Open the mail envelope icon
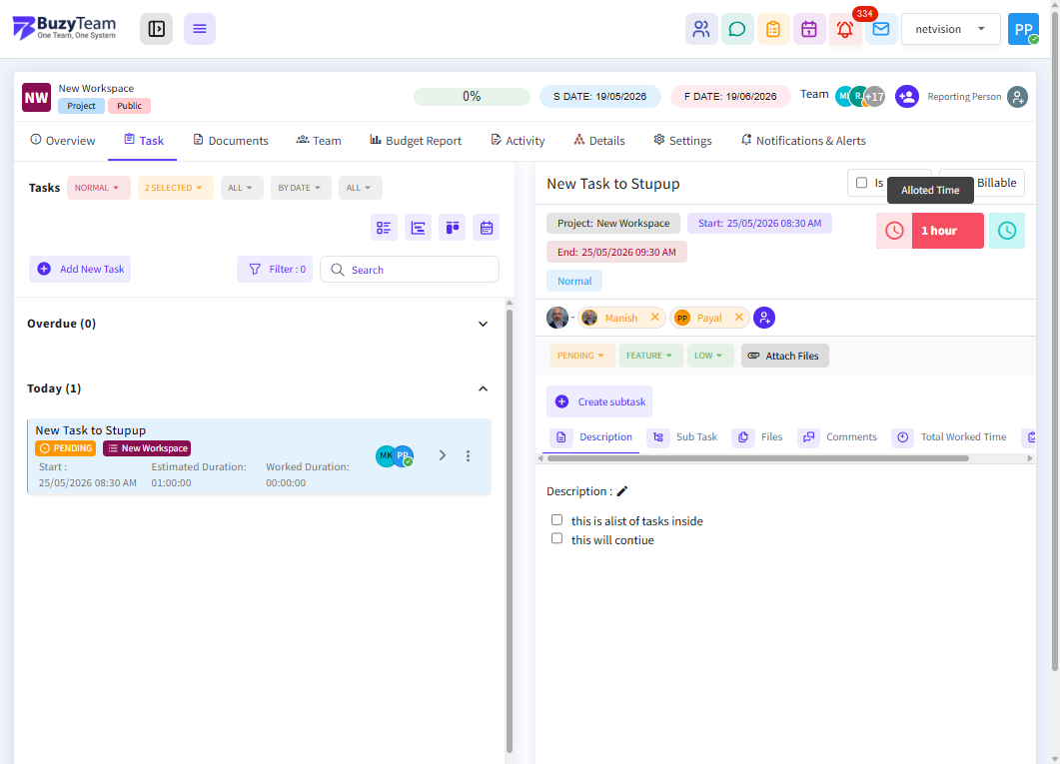Viewport: 1060px width, 764px height. coord(881,29)
